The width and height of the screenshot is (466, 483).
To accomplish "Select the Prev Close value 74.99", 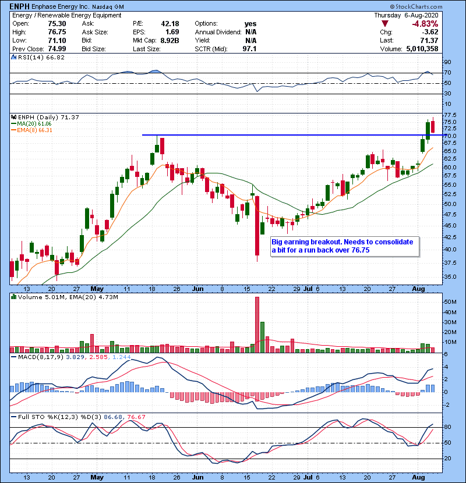I will coord(57,49).
